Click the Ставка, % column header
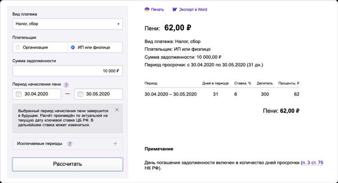Viewport: 338px width, 183px height. tap(243, 83)
